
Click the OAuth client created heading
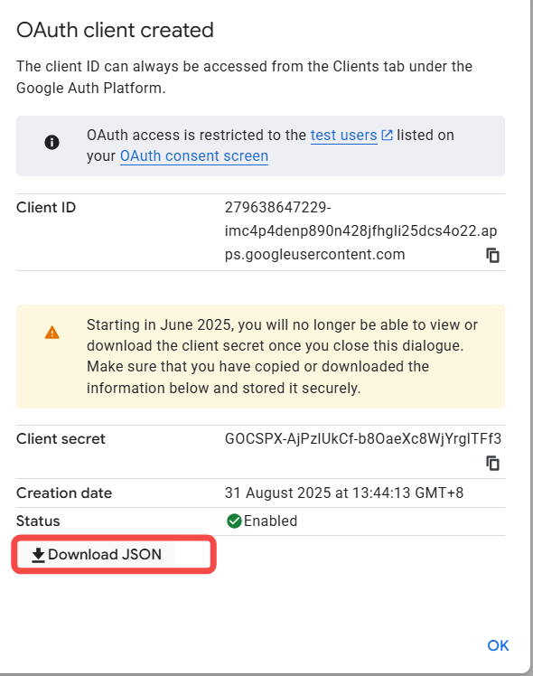[115, 30]
